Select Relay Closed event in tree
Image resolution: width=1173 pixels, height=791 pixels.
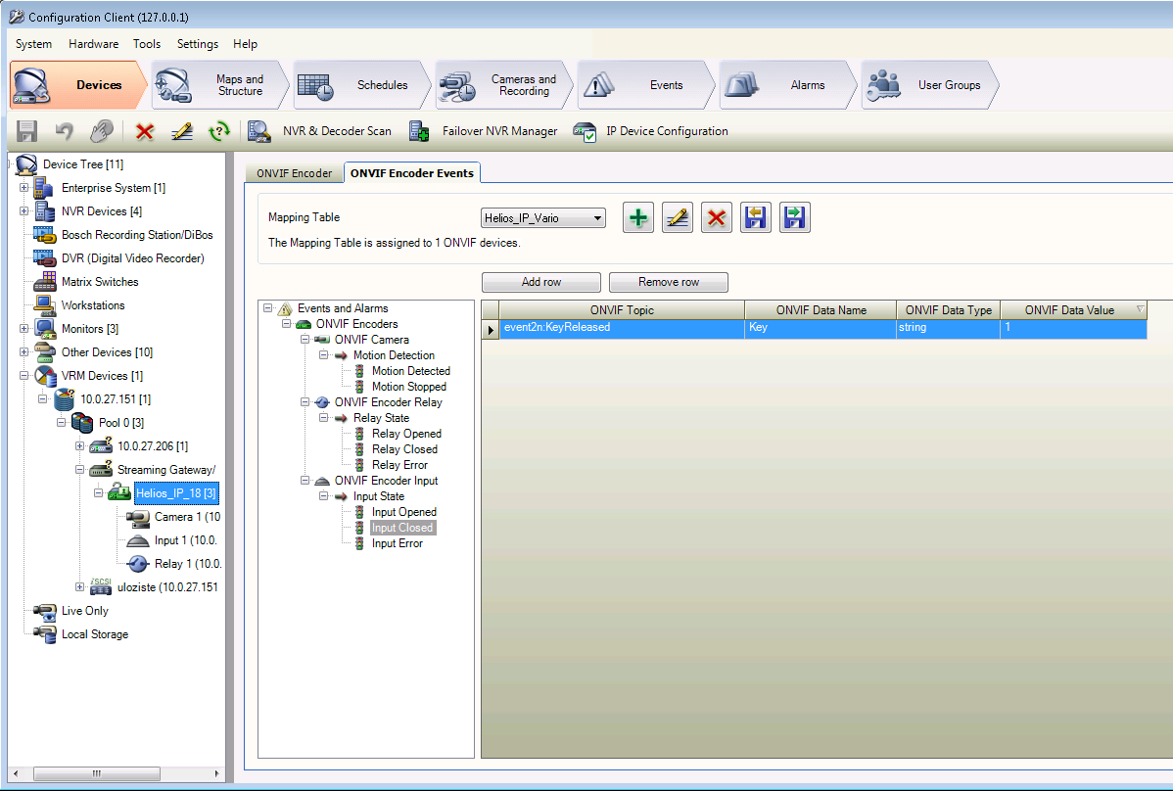404,449
